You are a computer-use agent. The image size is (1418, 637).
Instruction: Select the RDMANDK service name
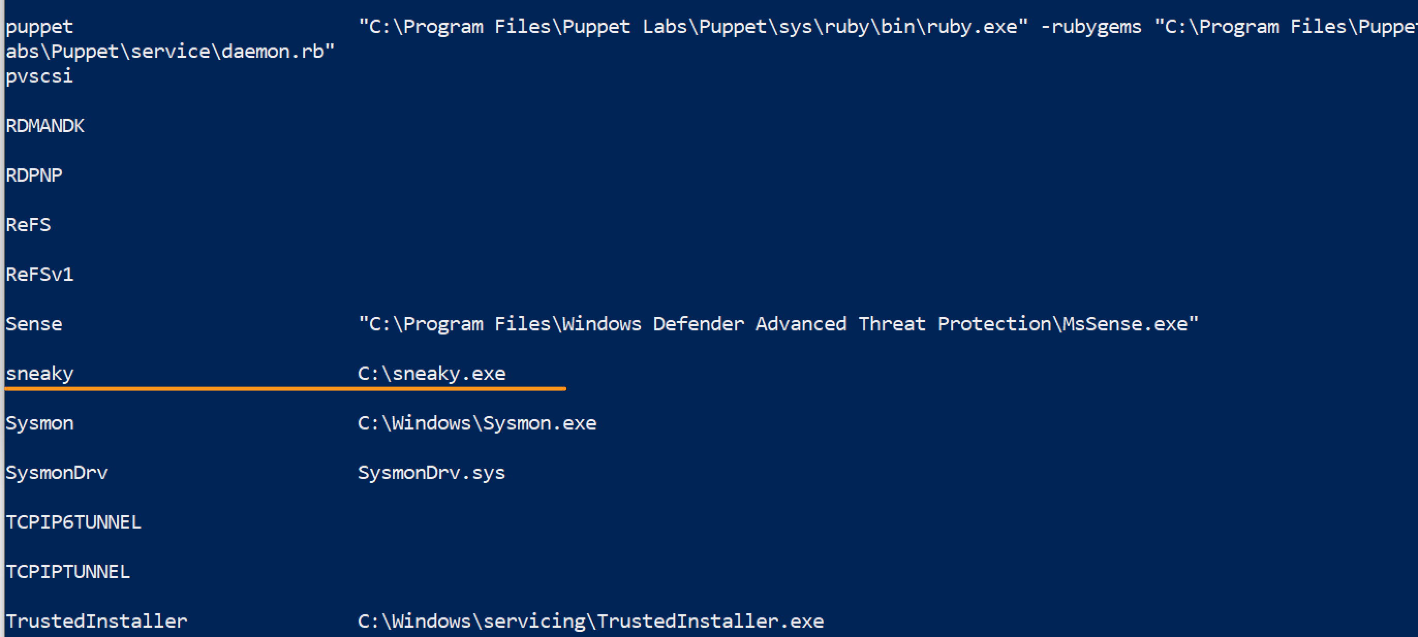coord(45,126)
